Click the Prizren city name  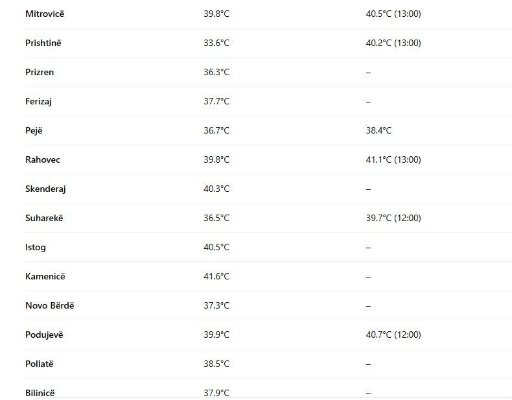tap(40, 72)
